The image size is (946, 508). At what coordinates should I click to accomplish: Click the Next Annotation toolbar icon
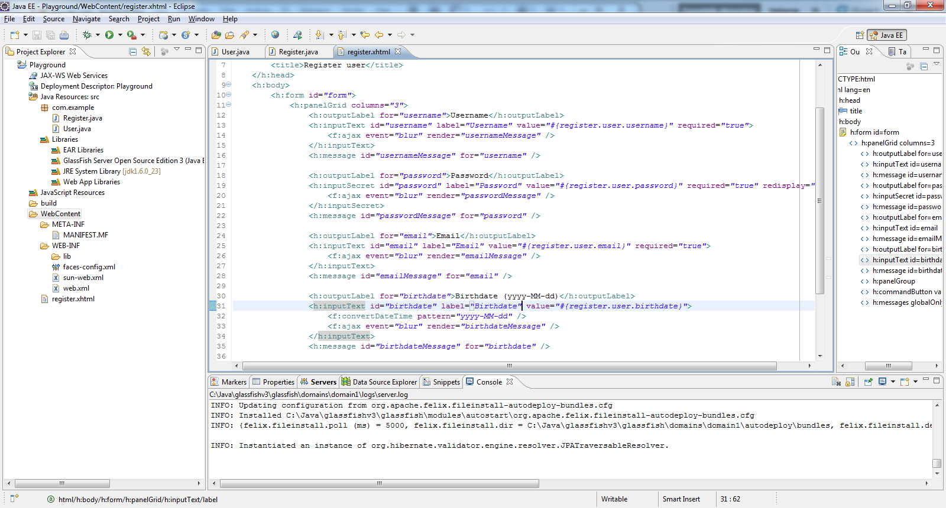click(x=320, y=35)
